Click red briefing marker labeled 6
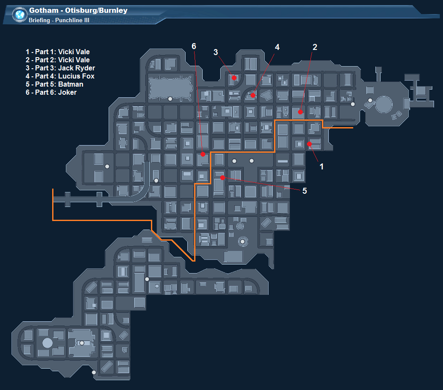Image resolution: width=443 pixels, height=390 pixels. (x=203, y=154)
